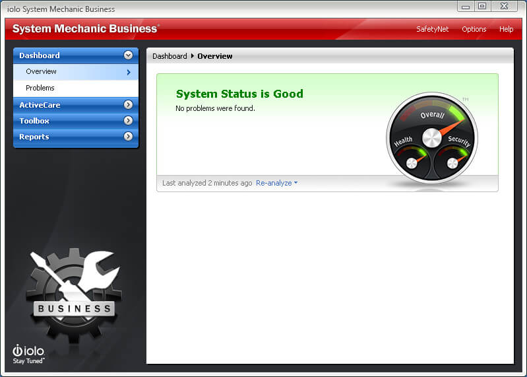Expand the Toolbox section chevron
This screenshot has width=527, height=377.
click(x=128, y=121)
